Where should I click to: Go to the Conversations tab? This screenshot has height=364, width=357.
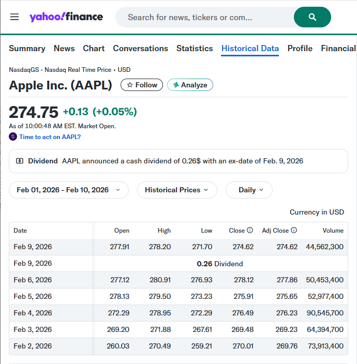[141, 48]
